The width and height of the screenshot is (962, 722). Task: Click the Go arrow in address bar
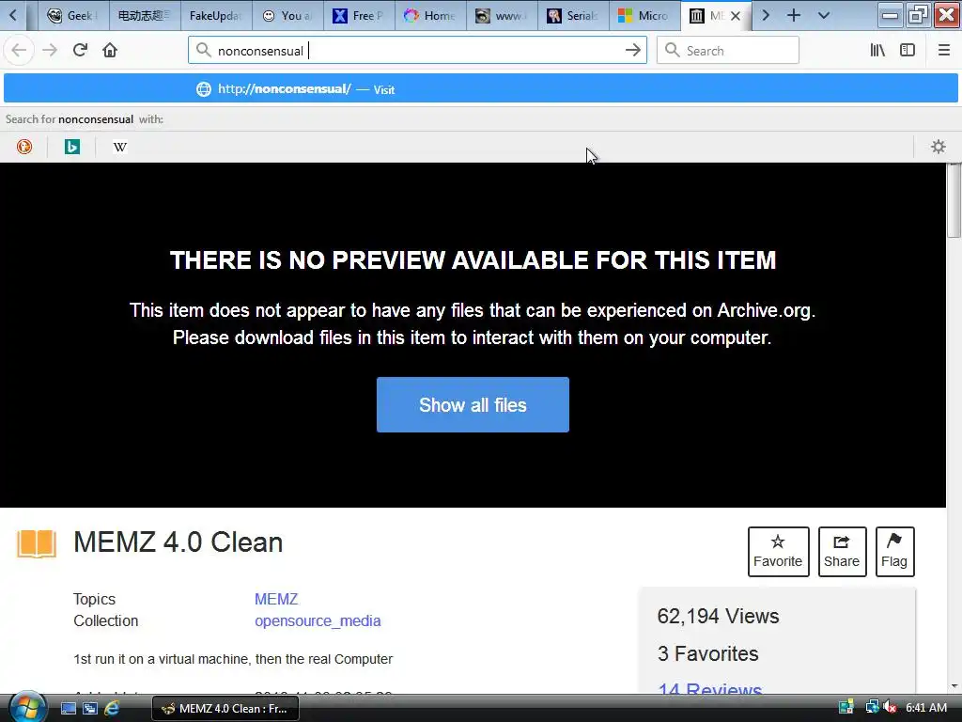point(632,51)
